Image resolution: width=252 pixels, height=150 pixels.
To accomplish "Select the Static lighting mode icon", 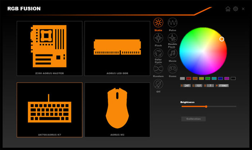I will tap(158, 23).
